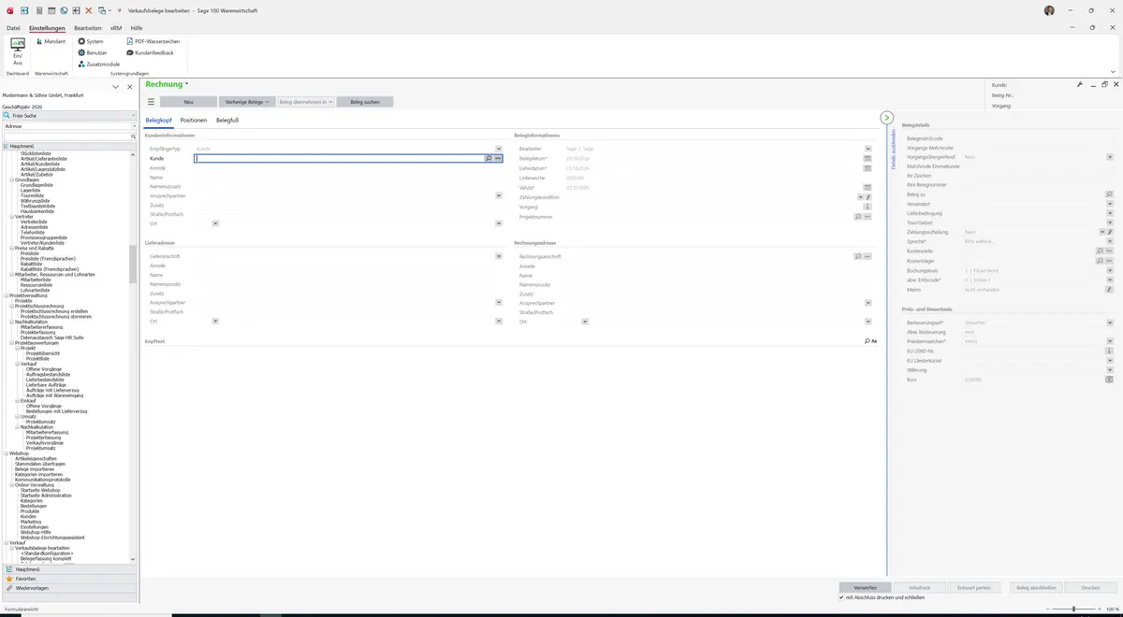
Task: Open Zusatzmodule in the ribbon
Action: coord(98,65)
